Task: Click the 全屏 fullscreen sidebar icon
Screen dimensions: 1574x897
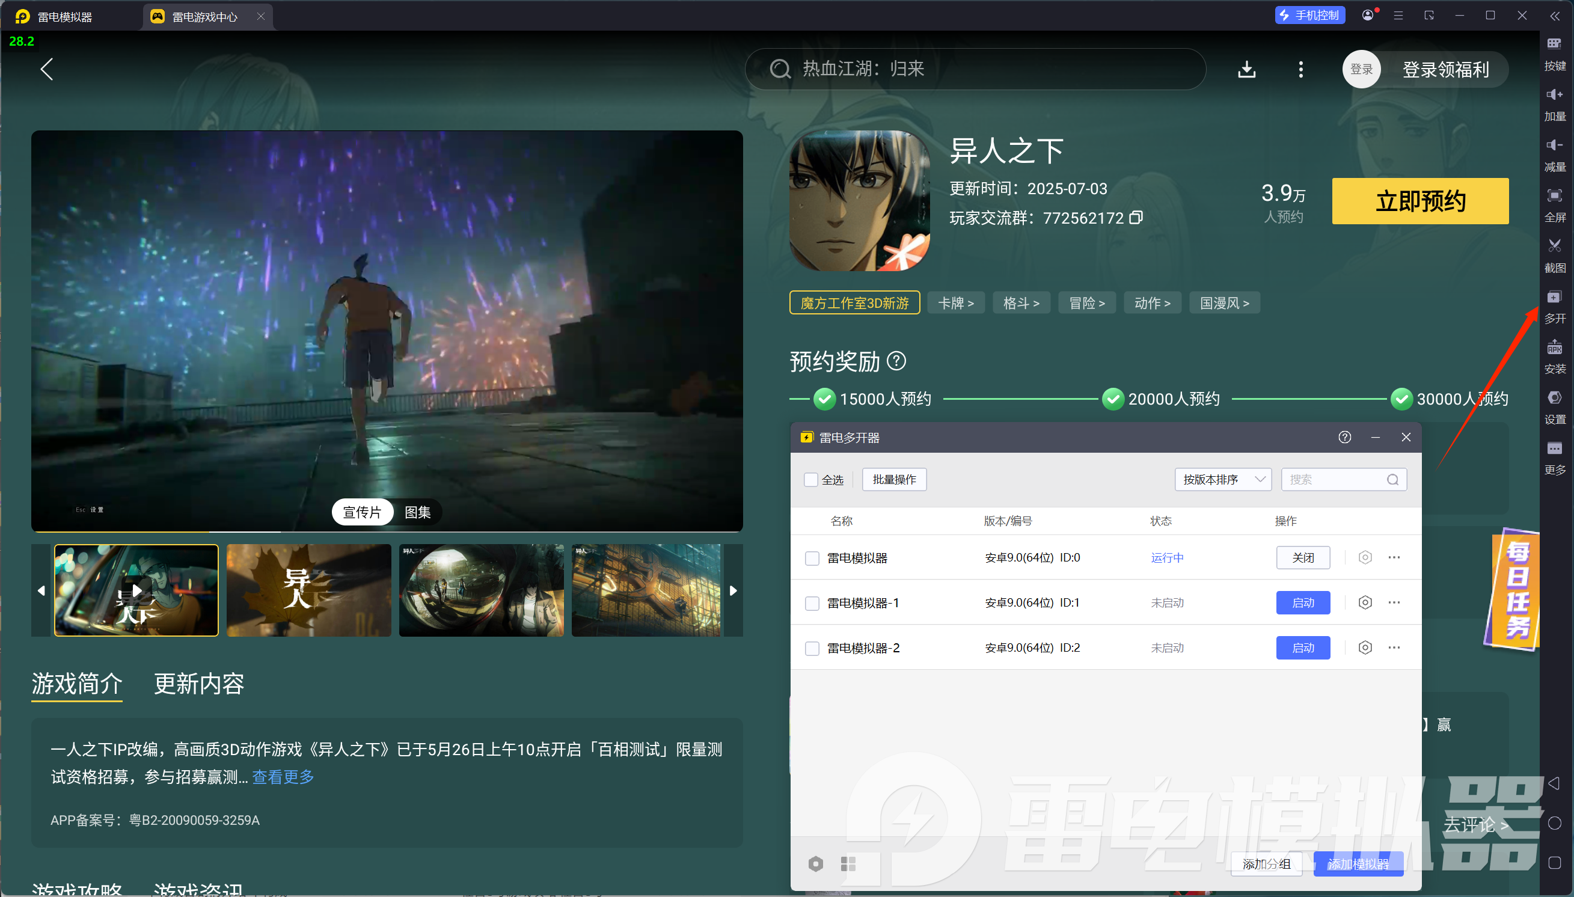Action: coord(1554,196)
